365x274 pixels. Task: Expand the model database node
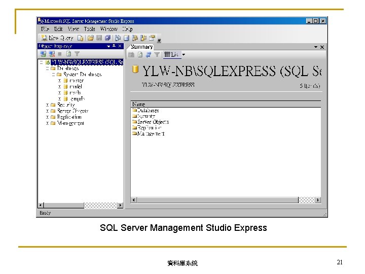click(x=60, y=87)
